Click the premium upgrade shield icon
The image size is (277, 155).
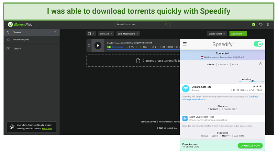click(x=12, y=127)
